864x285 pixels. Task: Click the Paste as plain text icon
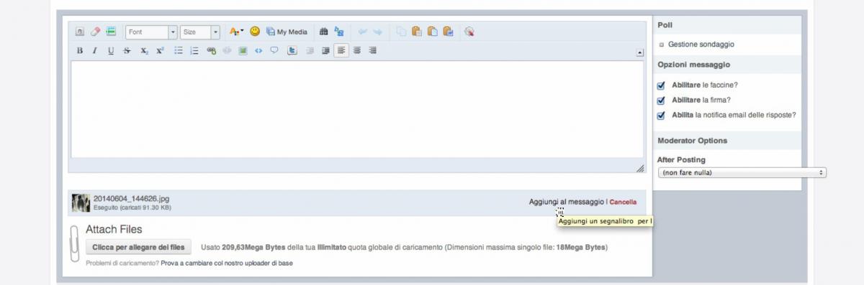[433, 32]
